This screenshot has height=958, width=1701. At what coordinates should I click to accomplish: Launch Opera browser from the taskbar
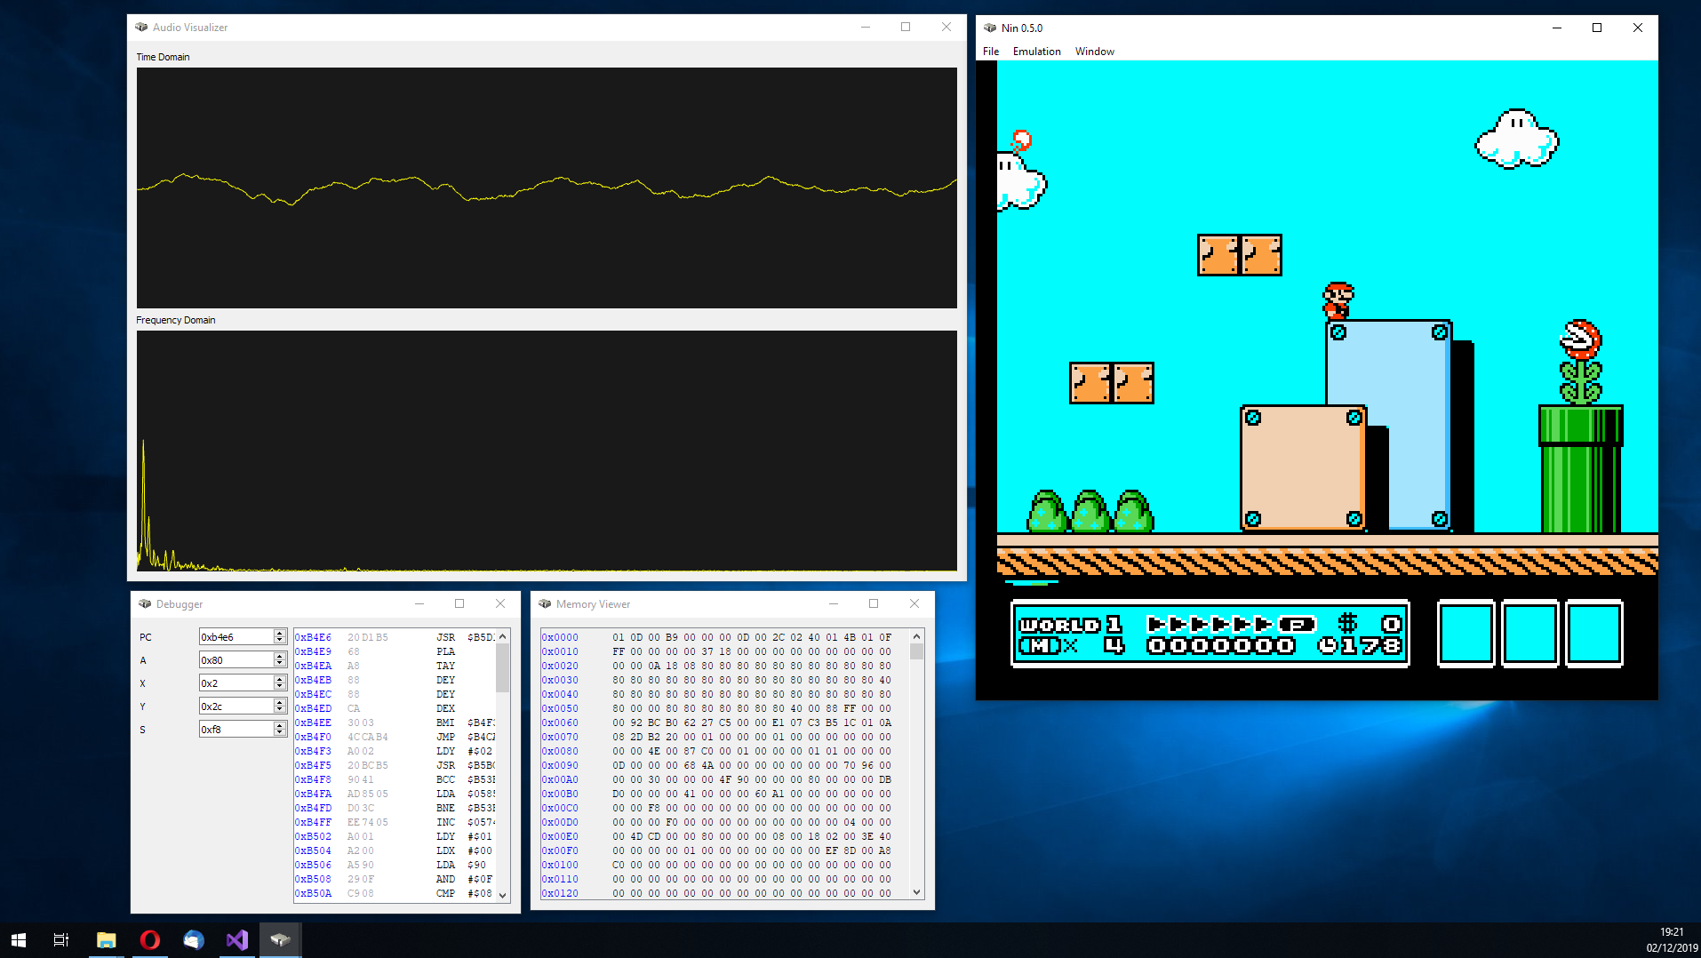(149, 939)
